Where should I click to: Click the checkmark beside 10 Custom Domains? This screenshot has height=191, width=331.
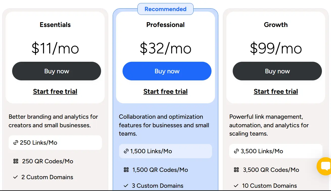point(236,186)
